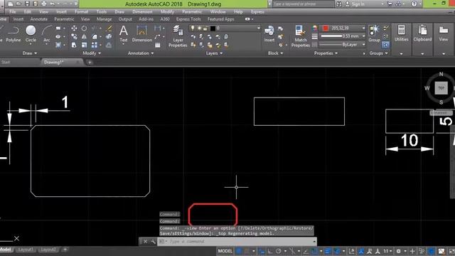Screen dimensions: 455x256
Task: Open the Dimension menu
Action: click(x=142, y=12)
